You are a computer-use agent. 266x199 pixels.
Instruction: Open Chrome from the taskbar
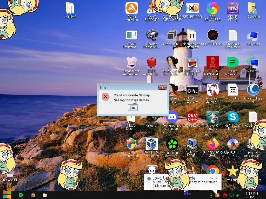click(33, 195)
